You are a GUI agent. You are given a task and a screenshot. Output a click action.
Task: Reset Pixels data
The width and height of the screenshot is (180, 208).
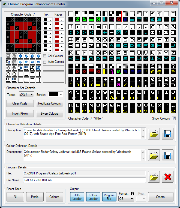click(x=35, y=197)
